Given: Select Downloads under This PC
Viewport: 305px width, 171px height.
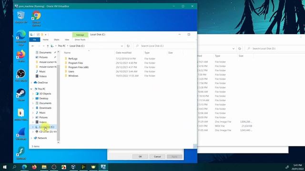Looking at the screenshot, I should (45, 108).
